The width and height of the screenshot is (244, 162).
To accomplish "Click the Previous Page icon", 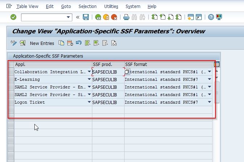I will 163,17.
